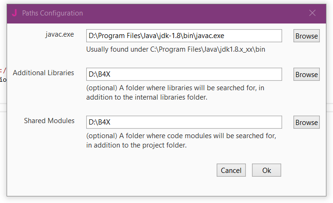Viewport: 333px width, 203px height.
Task: Browse for a Shared Modules folder
Action: 306,122
